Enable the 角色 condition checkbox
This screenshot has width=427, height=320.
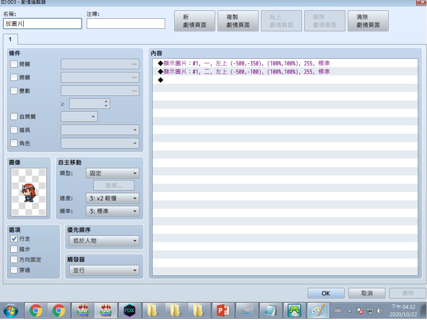coord(14,143)
